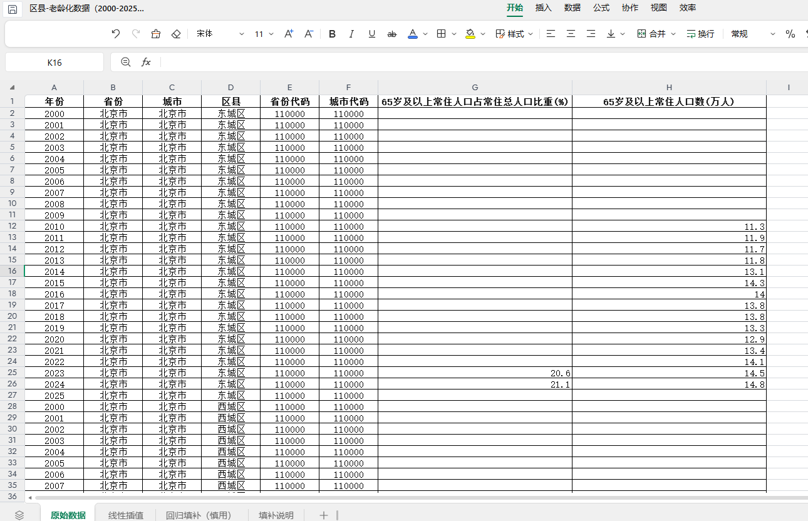Click the format painter icon
The height and width of the screenshot is (521, 808).
pos(156,34)
